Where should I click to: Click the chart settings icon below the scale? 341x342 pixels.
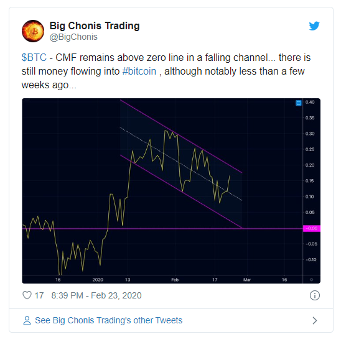pos(311,280)
